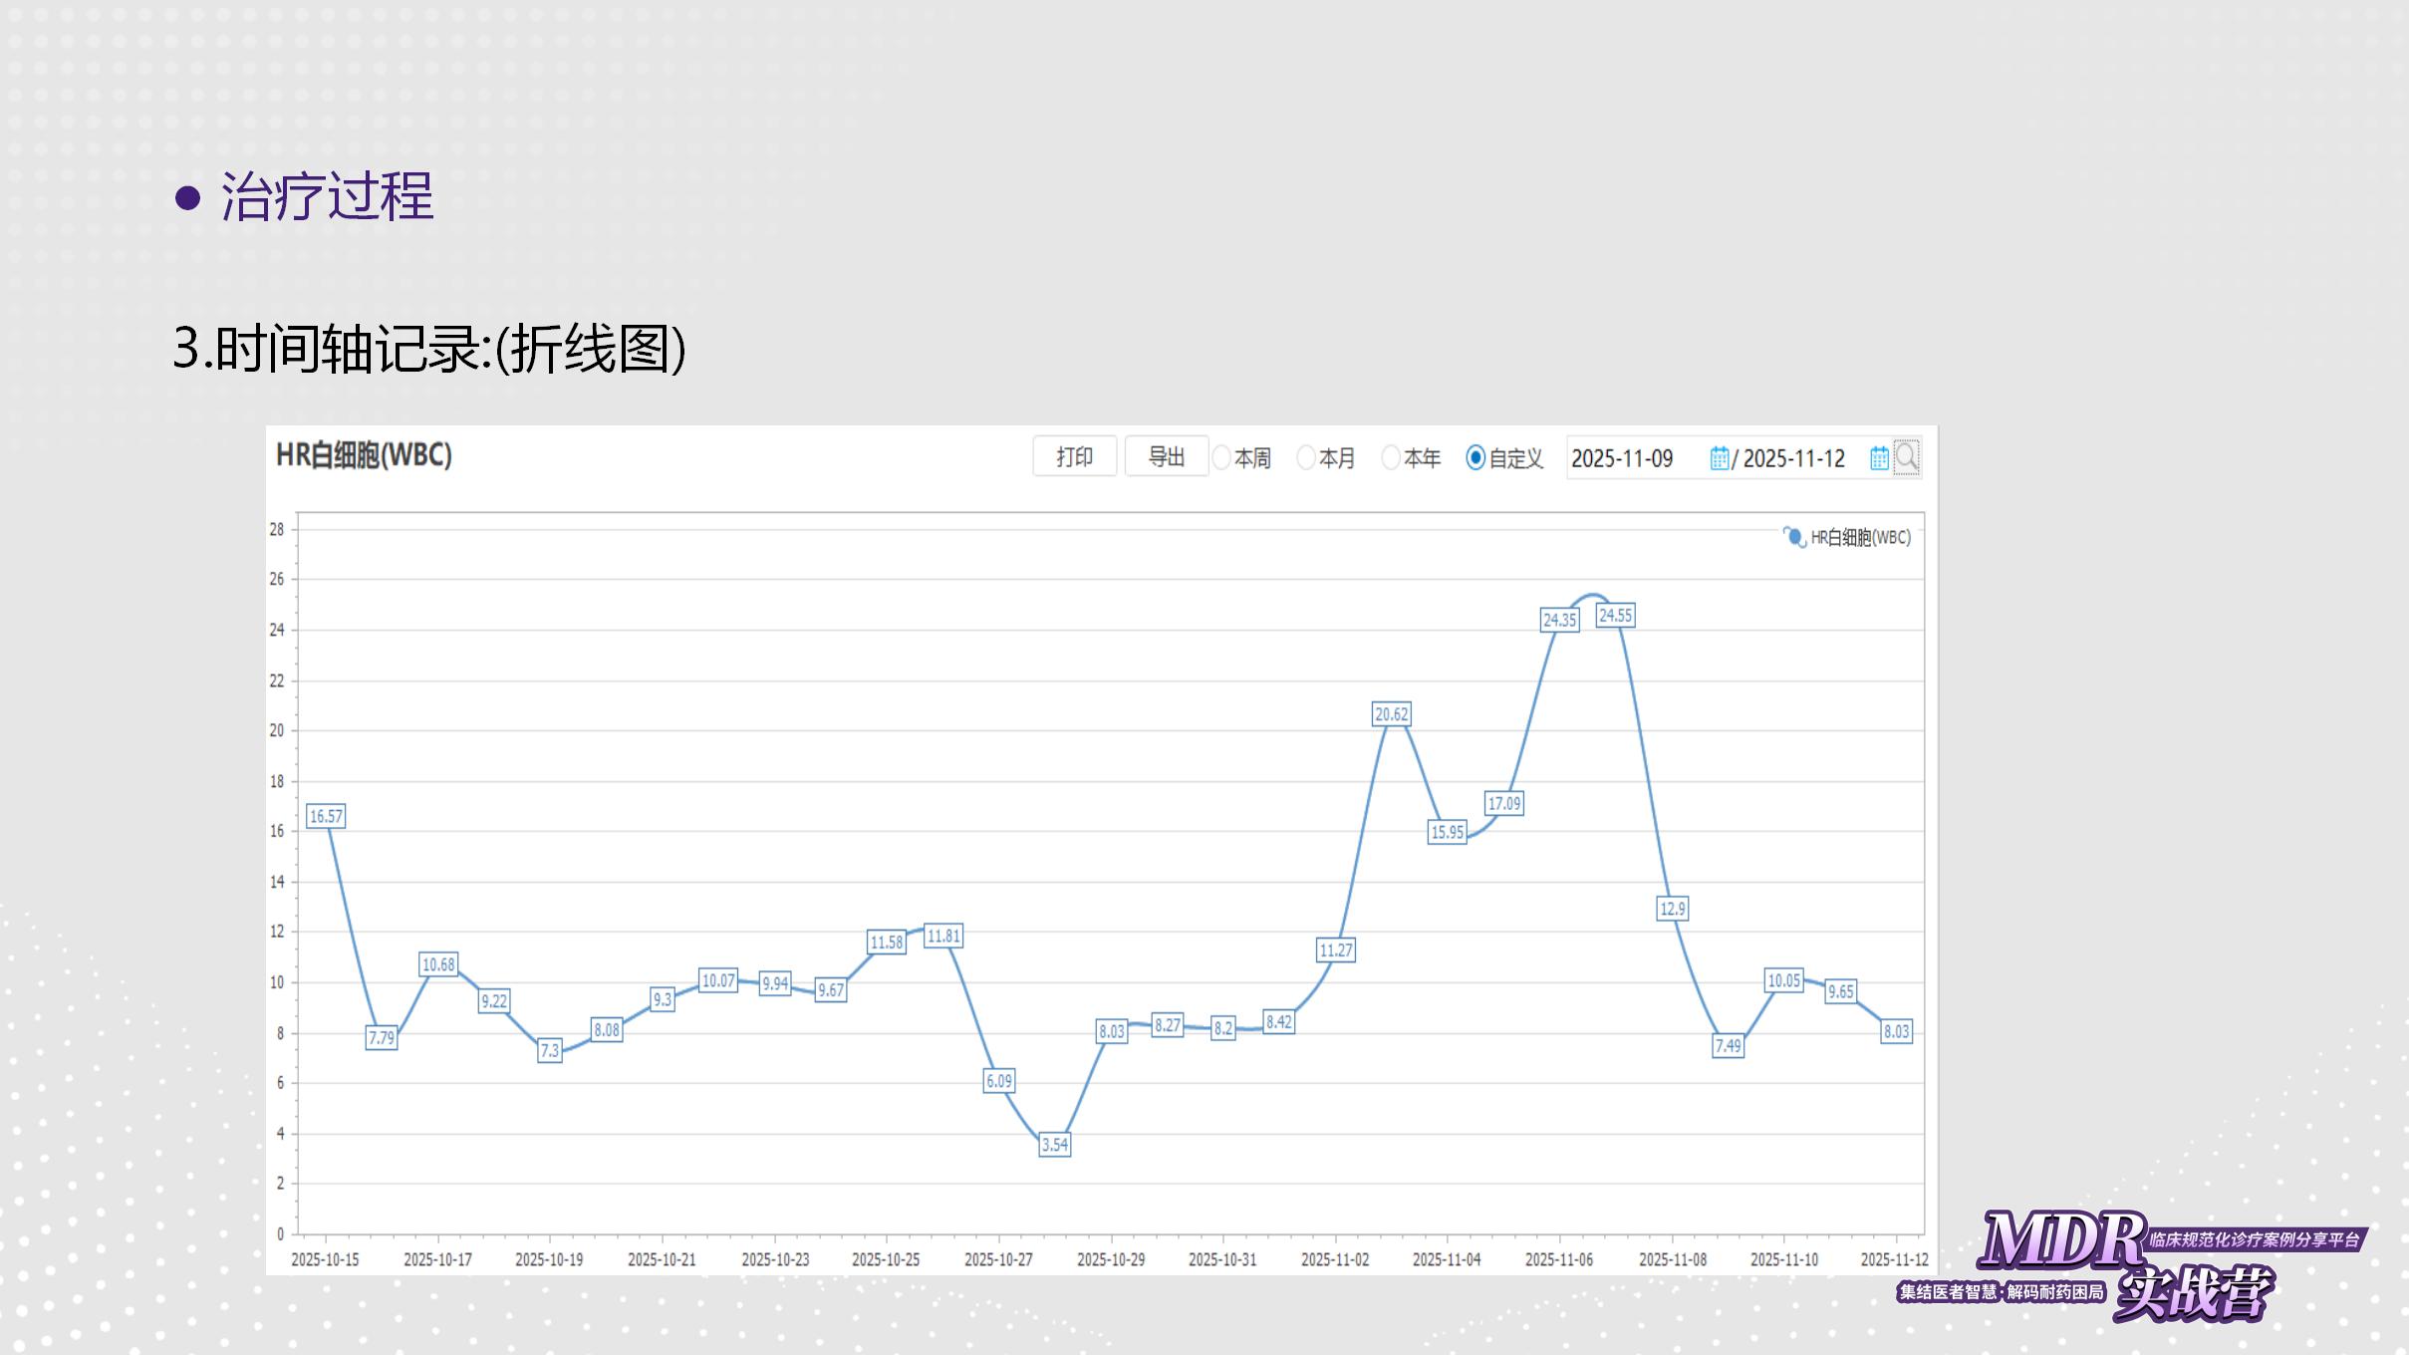Open the start date calendar picker
Viewport: 2409px width, 1355px height.
pyautogui.click(x=1720, y=458)
